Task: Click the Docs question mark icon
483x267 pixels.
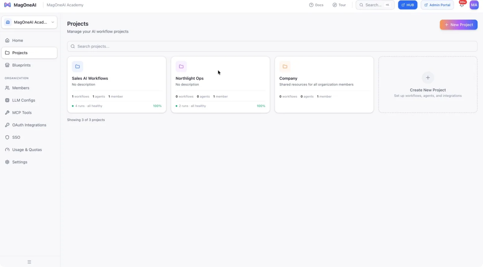Action: click(x=311, y=5)
